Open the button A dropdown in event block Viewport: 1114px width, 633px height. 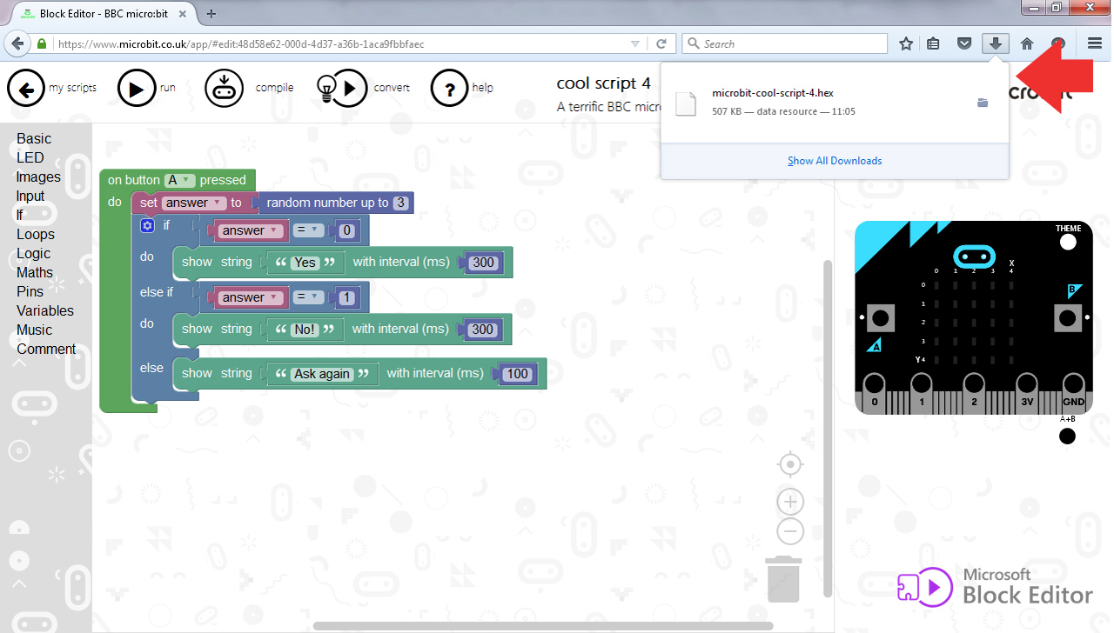click(179, 180)
